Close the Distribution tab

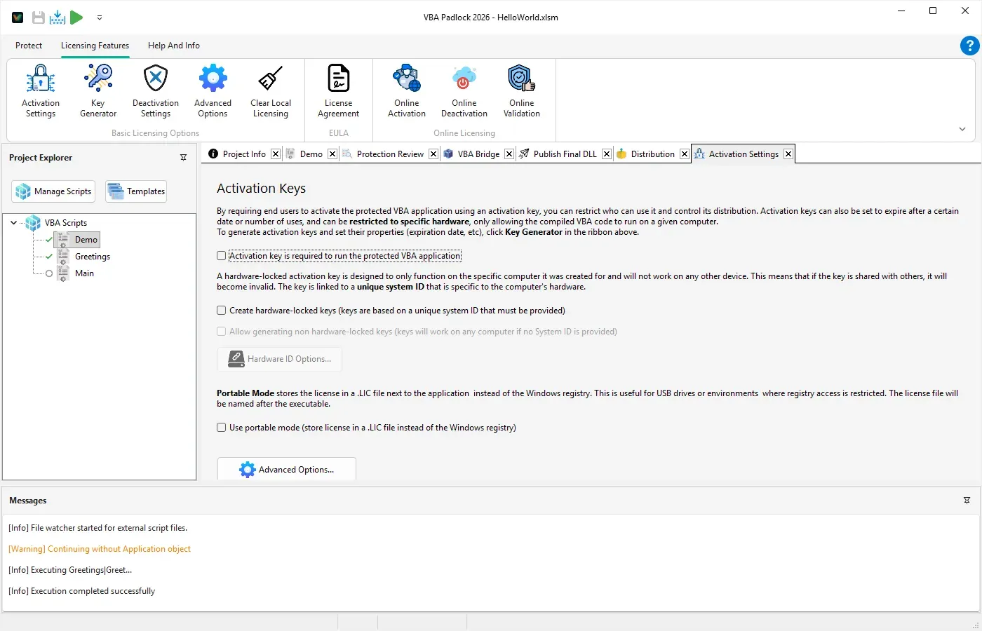685,154
